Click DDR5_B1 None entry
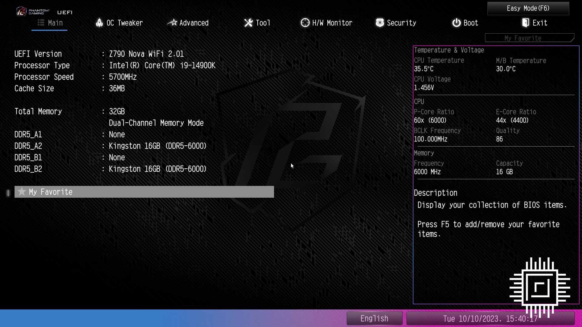The width and height of the screenshot is (582, 327). point(117,157)
